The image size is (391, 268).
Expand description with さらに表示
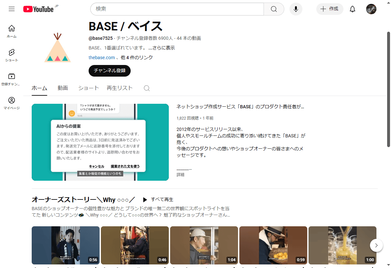pos(162,48)
